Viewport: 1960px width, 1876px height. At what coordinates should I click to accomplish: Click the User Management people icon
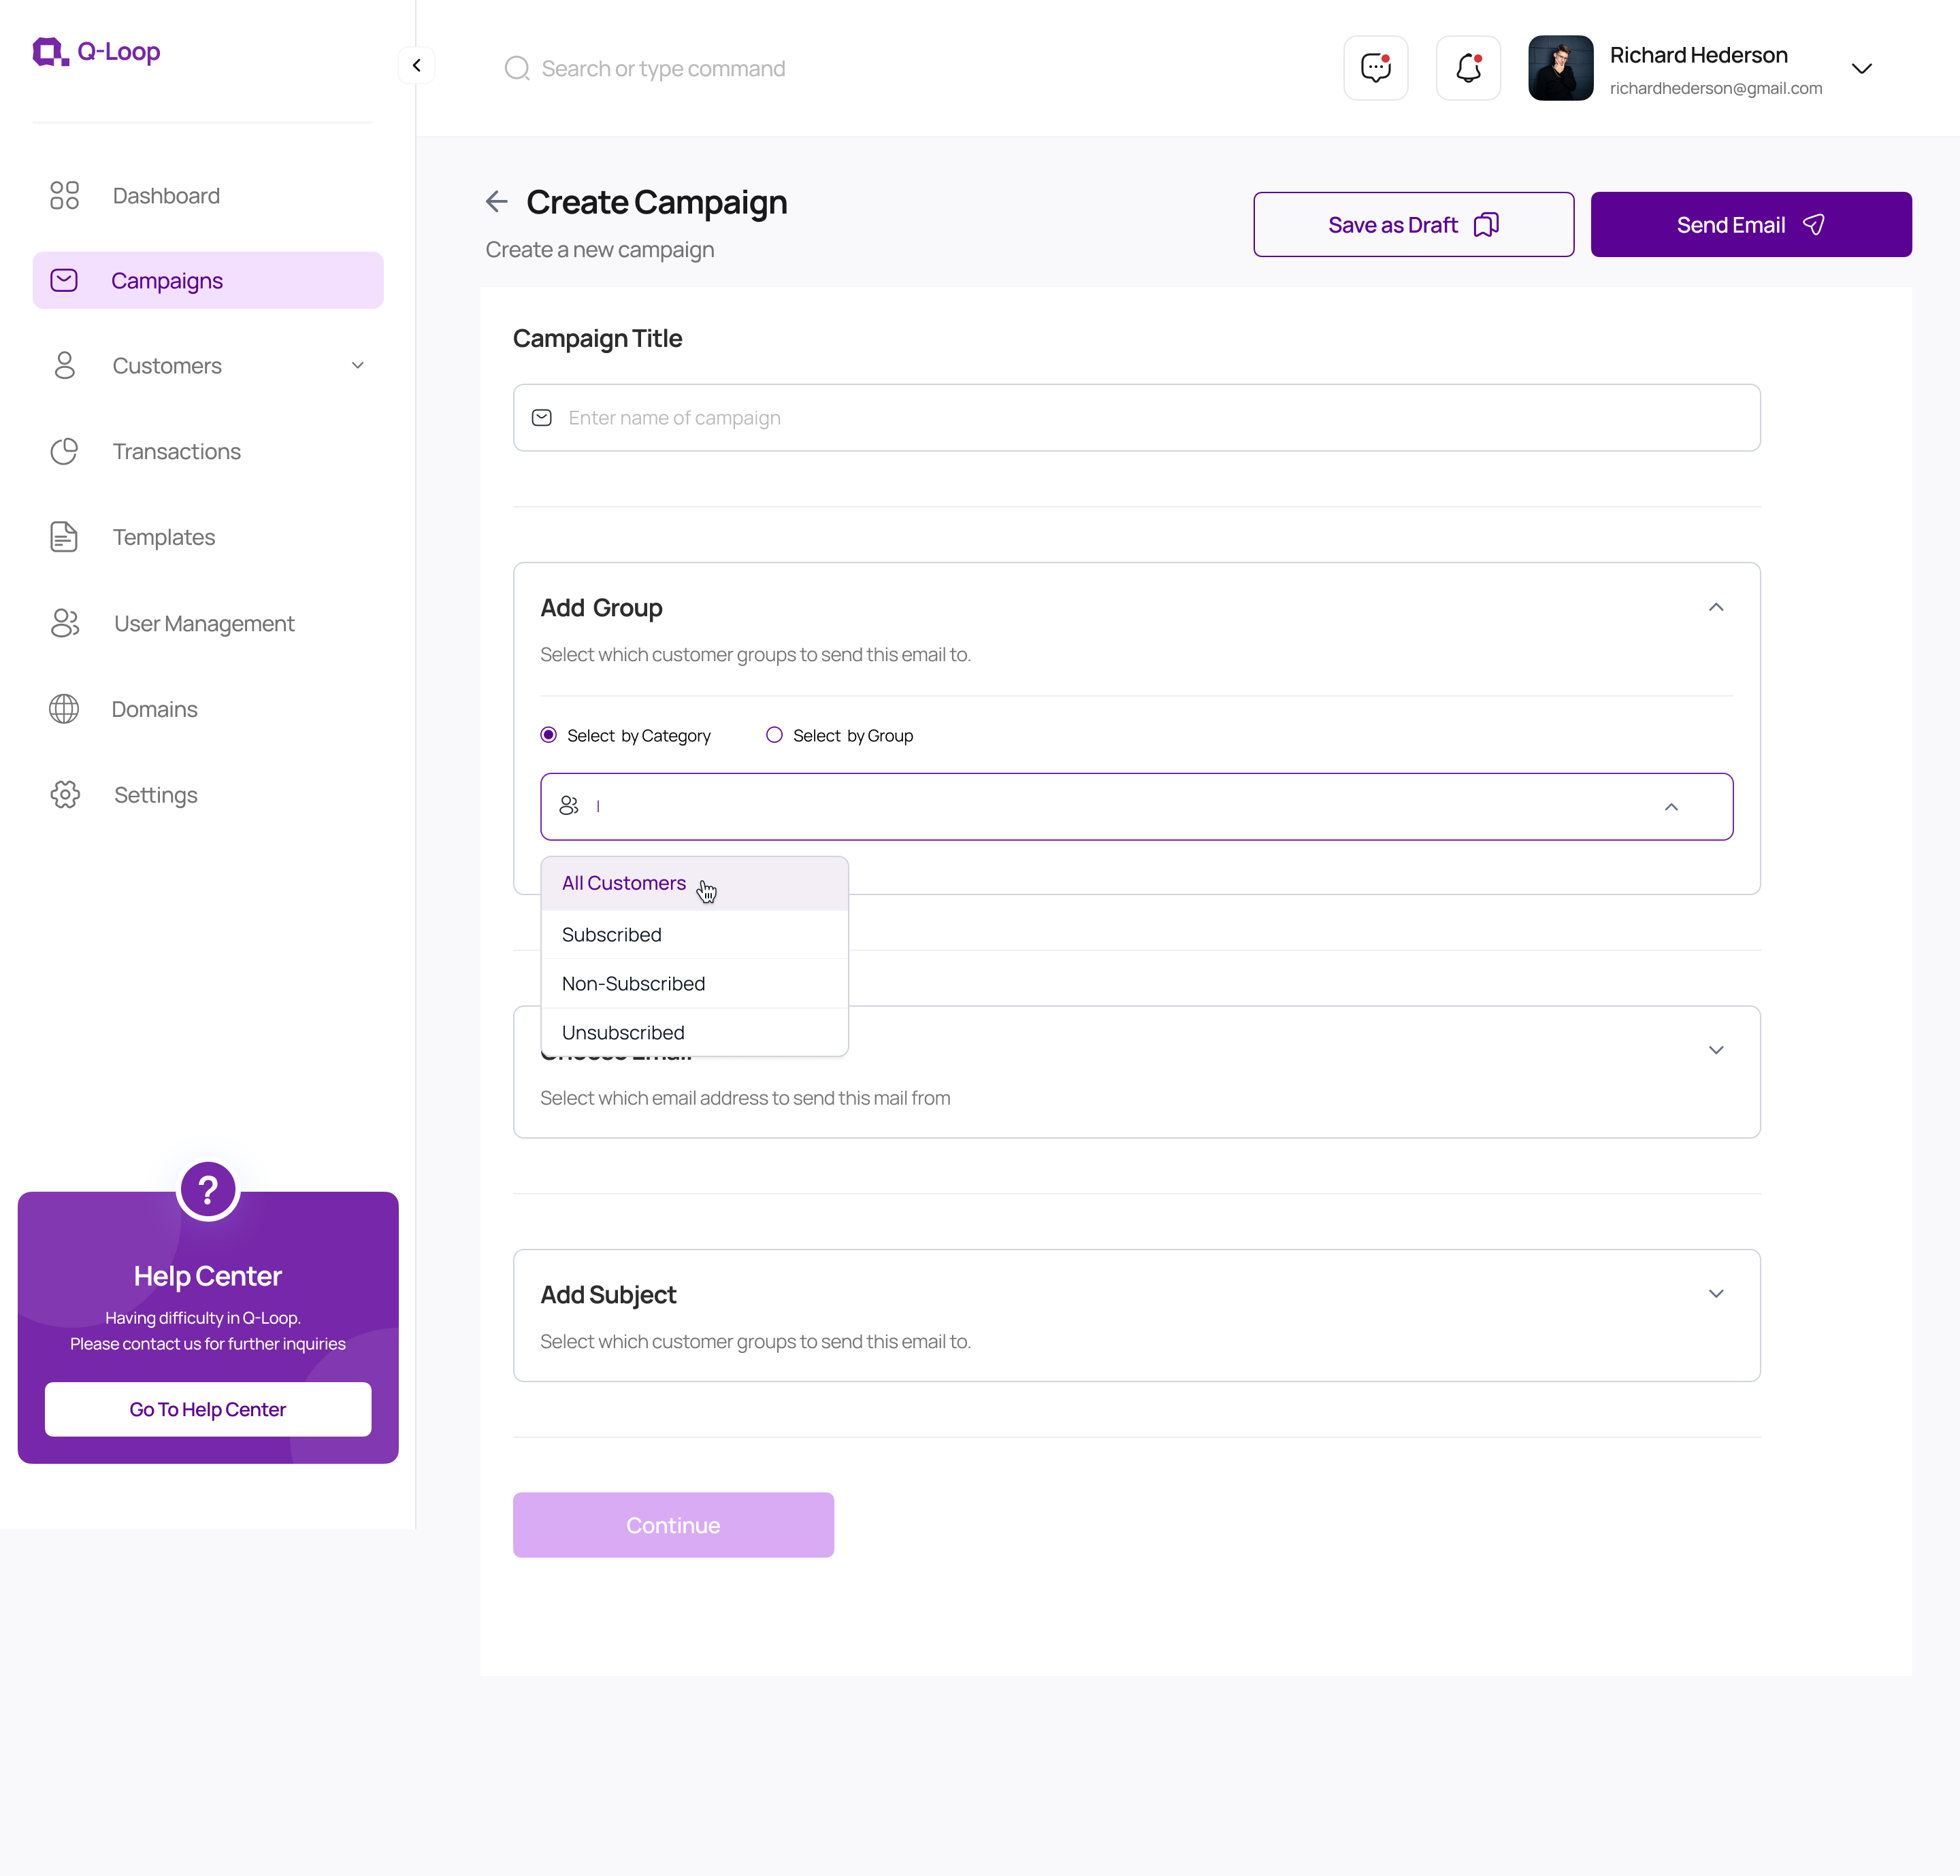pyautogui.click(x=64, y=622)
